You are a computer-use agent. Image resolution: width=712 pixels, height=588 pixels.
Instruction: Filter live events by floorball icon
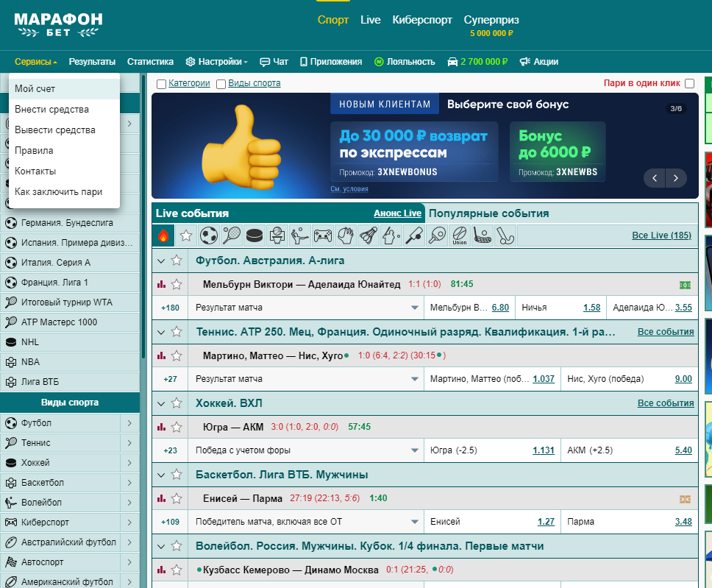point(483,235)
